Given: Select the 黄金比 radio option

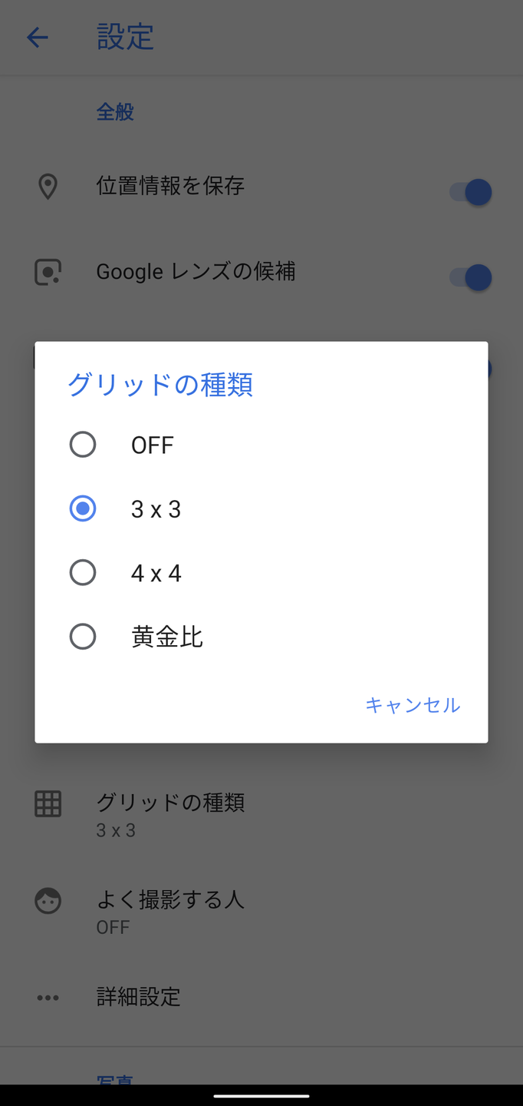Looking at the screenshot, I should click(x=83, y=637).
